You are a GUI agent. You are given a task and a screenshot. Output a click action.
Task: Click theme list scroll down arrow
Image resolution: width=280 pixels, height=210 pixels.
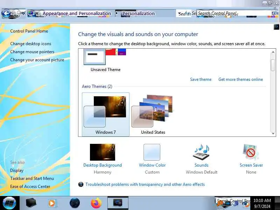click(273, 133)
